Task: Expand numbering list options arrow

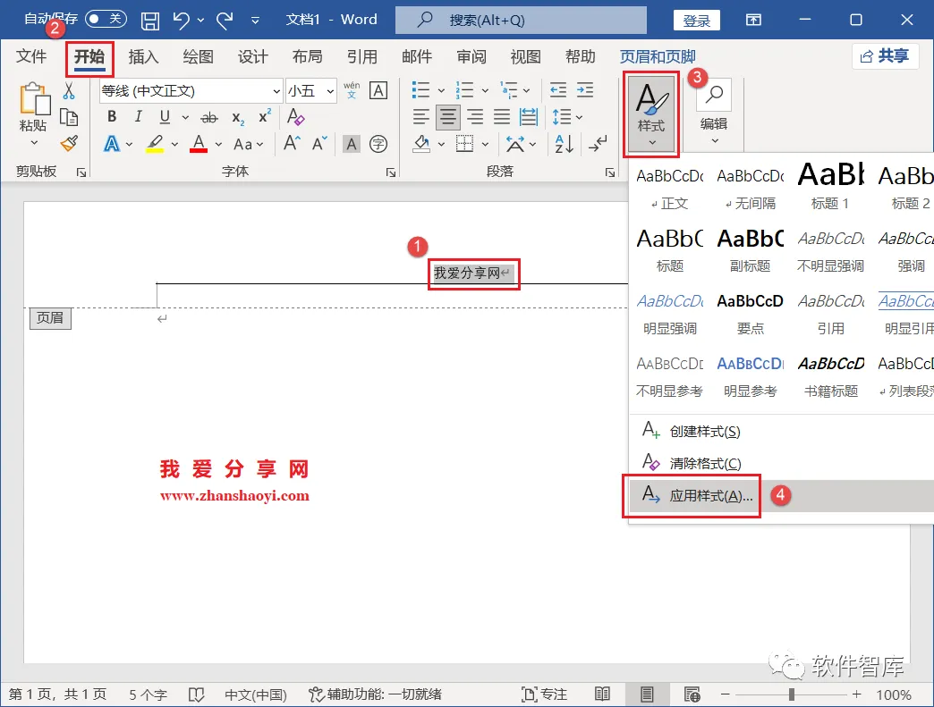Action: pos(485,91)
